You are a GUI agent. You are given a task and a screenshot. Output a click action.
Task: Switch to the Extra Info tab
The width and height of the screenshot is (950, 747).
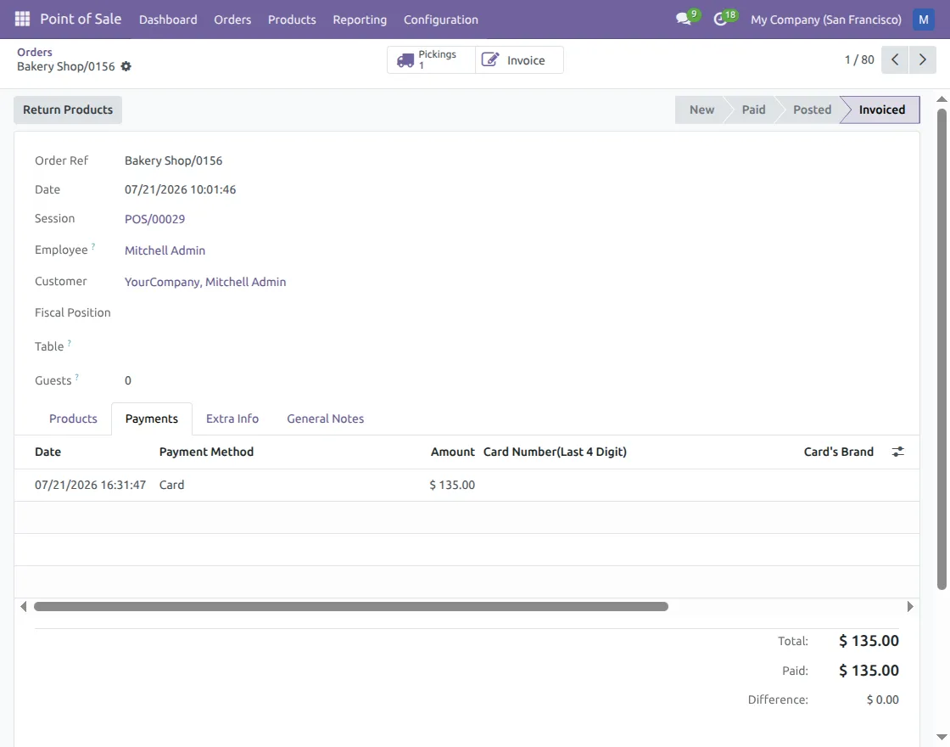pos(232,418)
